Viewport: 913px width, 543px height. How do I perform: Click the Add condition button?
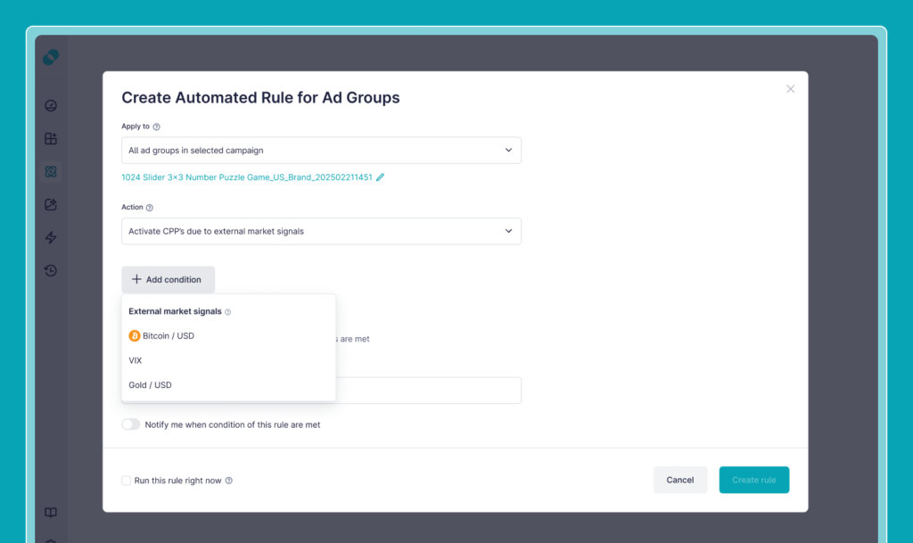point(169,279)
